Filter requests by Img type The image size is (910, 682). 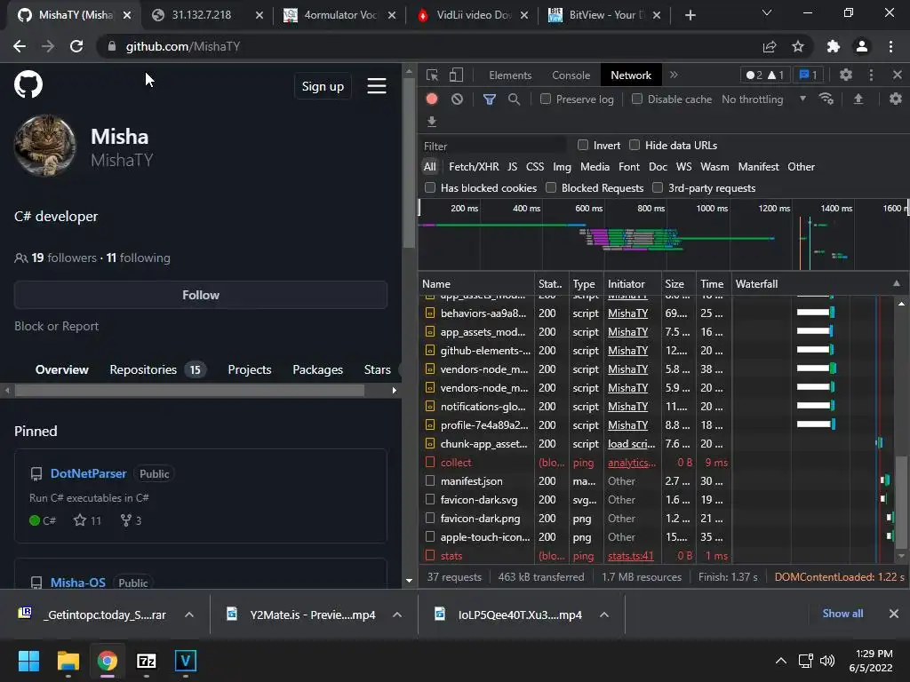[x=562, y=166]
